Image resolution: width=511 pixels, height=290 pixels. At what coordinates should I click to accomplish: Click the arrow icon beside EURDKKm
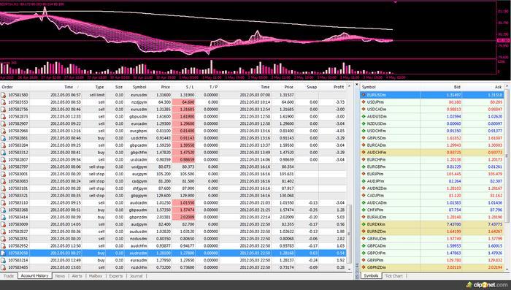(x=364, y=224)
